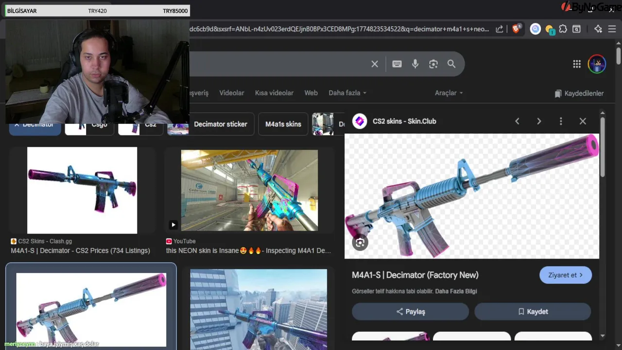Viewport: 622px width, 350px height.
Task: Open three-dot options in preview panel
Action: tap(561, 121)
